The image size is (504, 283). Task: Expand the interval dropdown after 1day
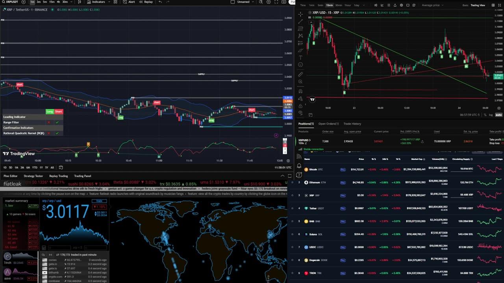tap(364, 5)
